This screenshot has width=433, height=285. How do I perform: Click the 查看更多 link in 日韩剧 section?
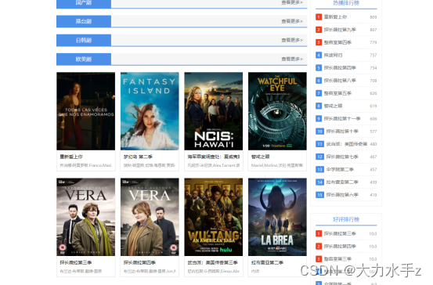tap(292, 40)
